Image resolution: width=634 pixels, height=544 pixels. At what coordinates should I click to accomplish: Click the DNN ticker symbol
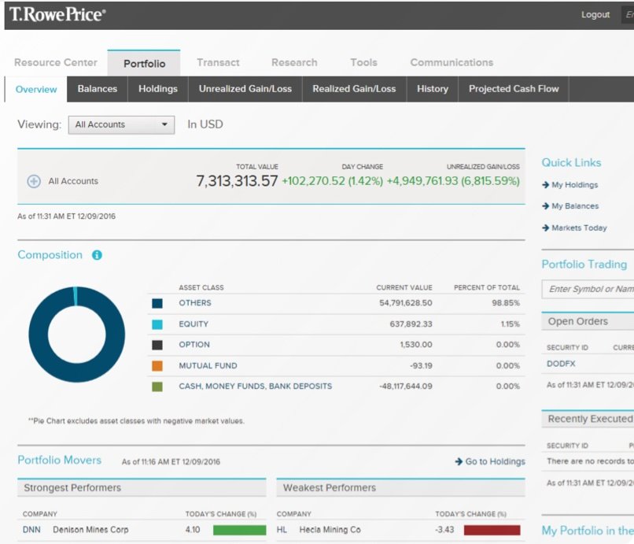31,530
